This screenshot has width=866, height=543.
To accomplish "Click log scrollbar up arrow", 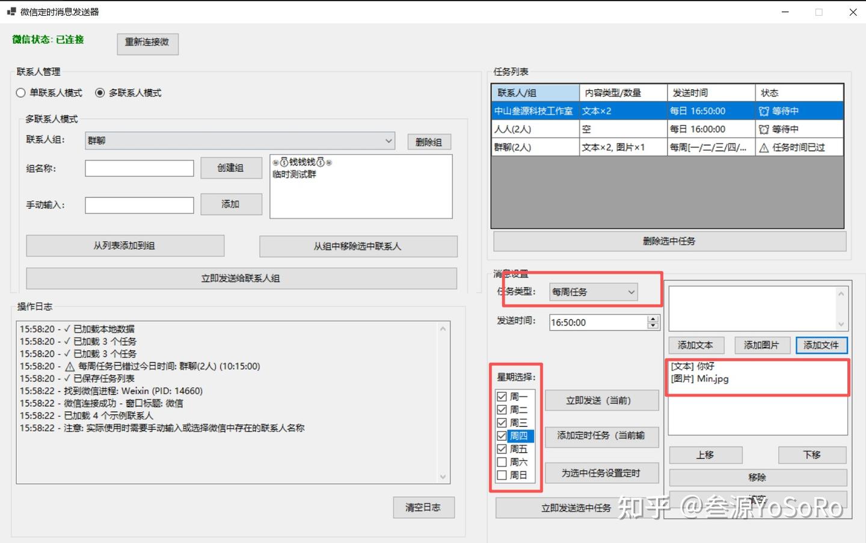I will (x=443, y=328).
